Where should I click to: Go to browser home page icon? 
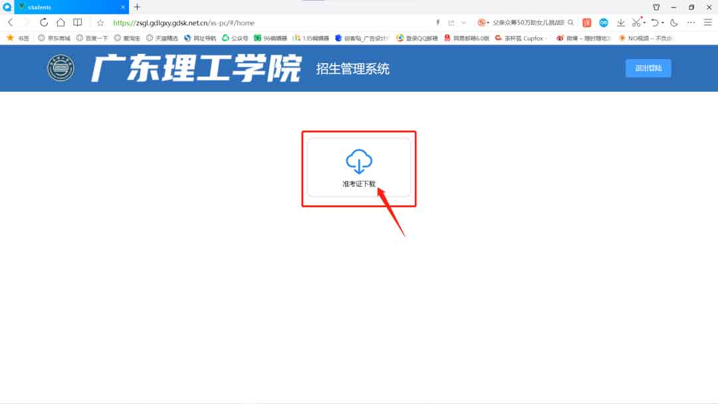60,23
